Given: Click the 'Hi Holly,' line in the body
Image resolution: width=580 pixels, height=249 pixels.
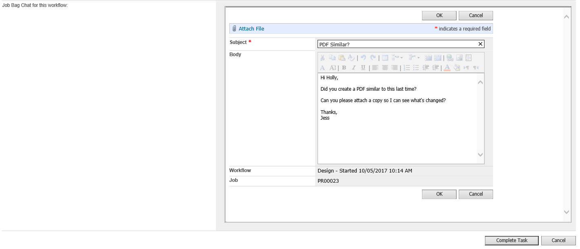Looking at the screenshot, I should click(x=329, y=78).
